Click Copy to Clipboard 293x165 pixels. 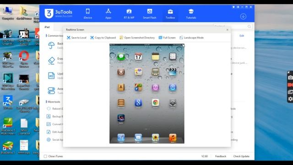coord(103,38)
